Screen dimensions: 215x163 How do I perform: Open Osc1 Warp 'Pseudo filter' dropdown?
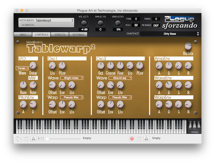(x=72, y=98)
